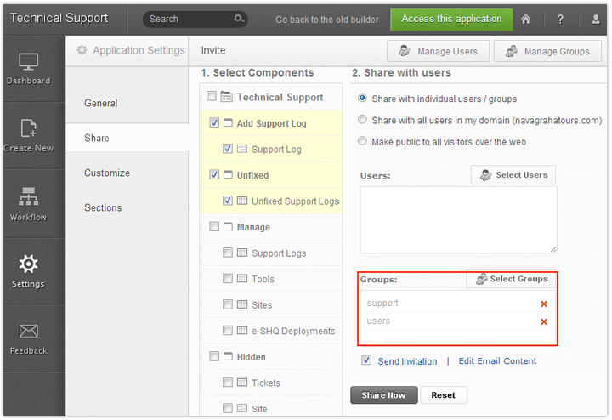Screen dimensions: 612x420
Task: Uncheck the Add Support Log checkbox
Action: pyautogui.click(x=214, y=123)
